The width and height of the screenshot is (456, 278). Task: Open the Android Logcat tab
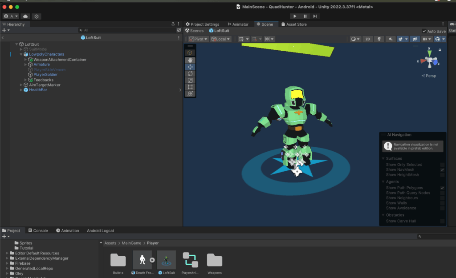point(100,230)
